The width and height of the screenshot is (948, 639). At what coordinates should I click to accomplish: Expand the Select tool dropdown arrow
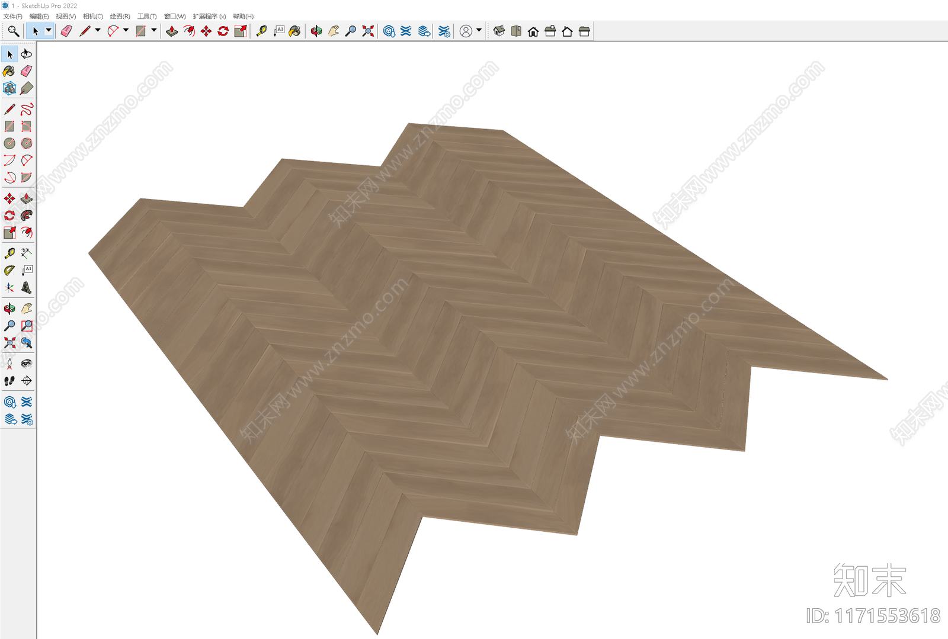click(x=49, y=31)
